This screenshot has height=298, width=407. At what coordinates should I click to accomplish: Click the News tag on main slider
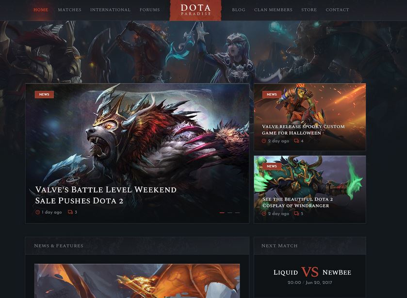coord(44,94)
